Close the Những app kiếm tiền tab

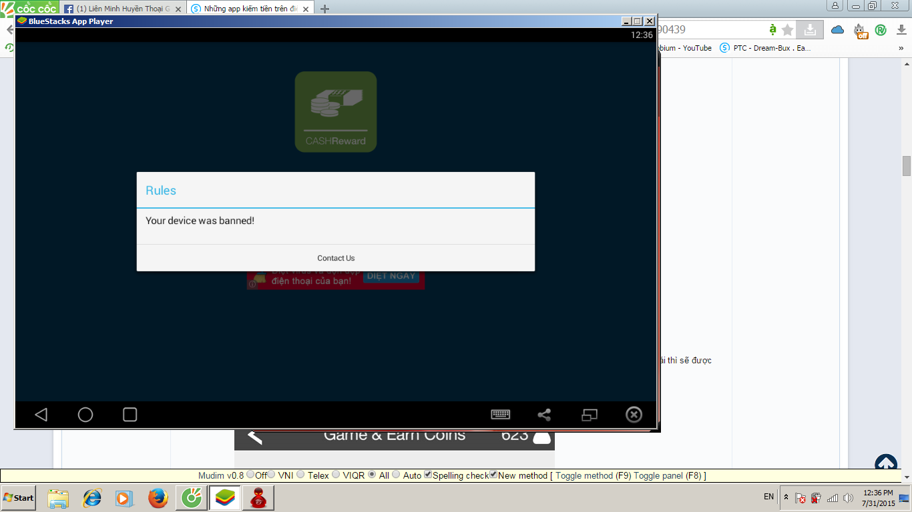(x=304, y=9)
